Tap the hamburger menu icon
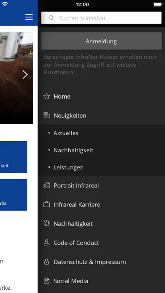This screenshot has height=293, width=165. [x=29, y=17]
